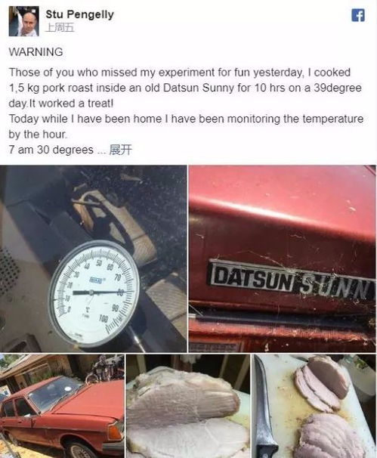Click the Stu Pengelly author name
The height and width of the screenshot is (458, 377).
[79, 14]
